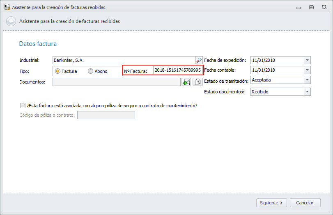Minimize the wizard window
333x215 pixels.
point(298,8)
